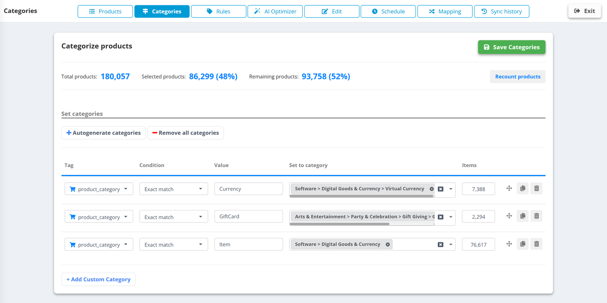Move the GiftCard row using its drag handle

pyautogui.click(x=509, y=216)
